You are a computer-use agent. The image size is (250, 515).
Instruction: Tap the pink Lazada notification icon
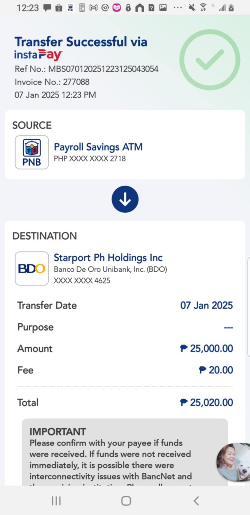coord(116,7)
